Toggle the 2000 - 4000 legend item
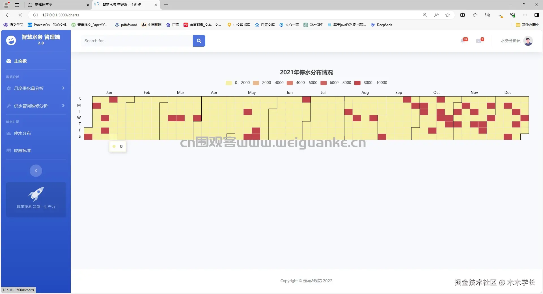This screenshot has width=543, height=294. coord(268,83)
